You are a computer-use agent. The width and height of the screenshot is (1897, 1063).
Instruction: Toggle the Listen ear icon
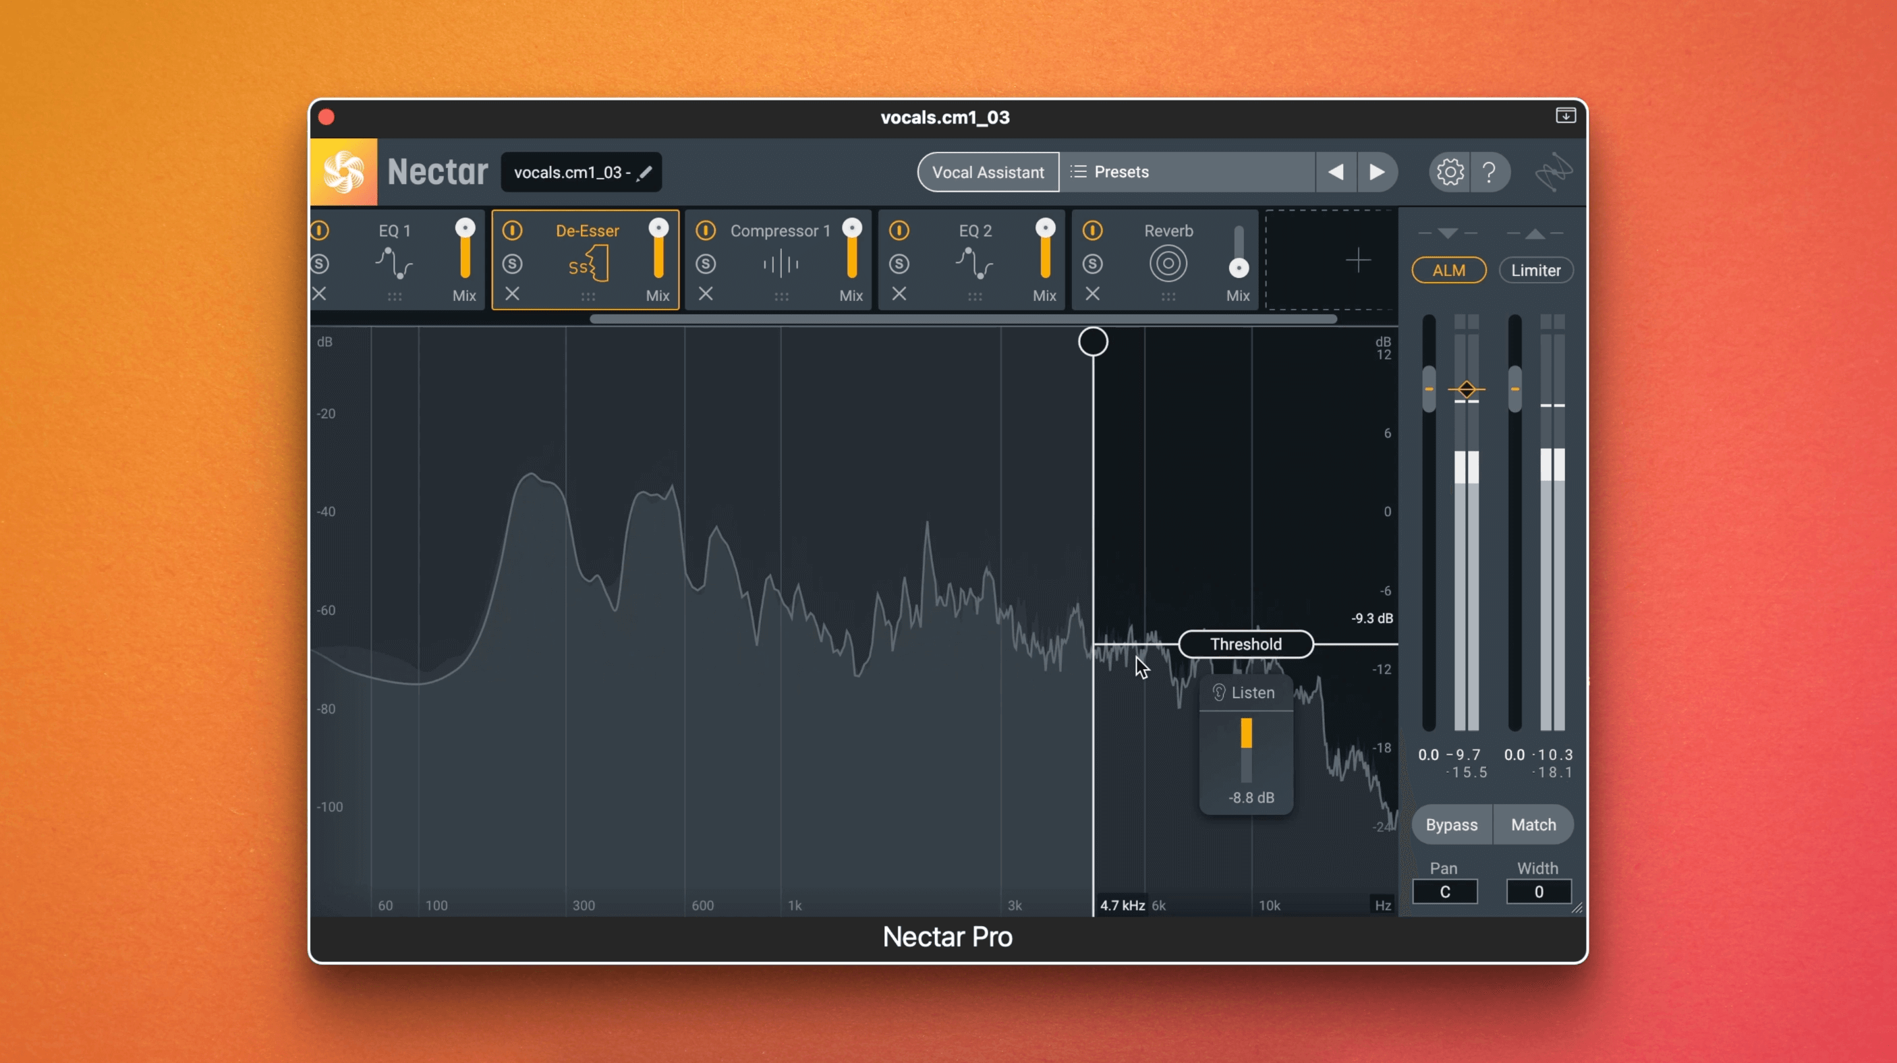[x=1219, y=693]
